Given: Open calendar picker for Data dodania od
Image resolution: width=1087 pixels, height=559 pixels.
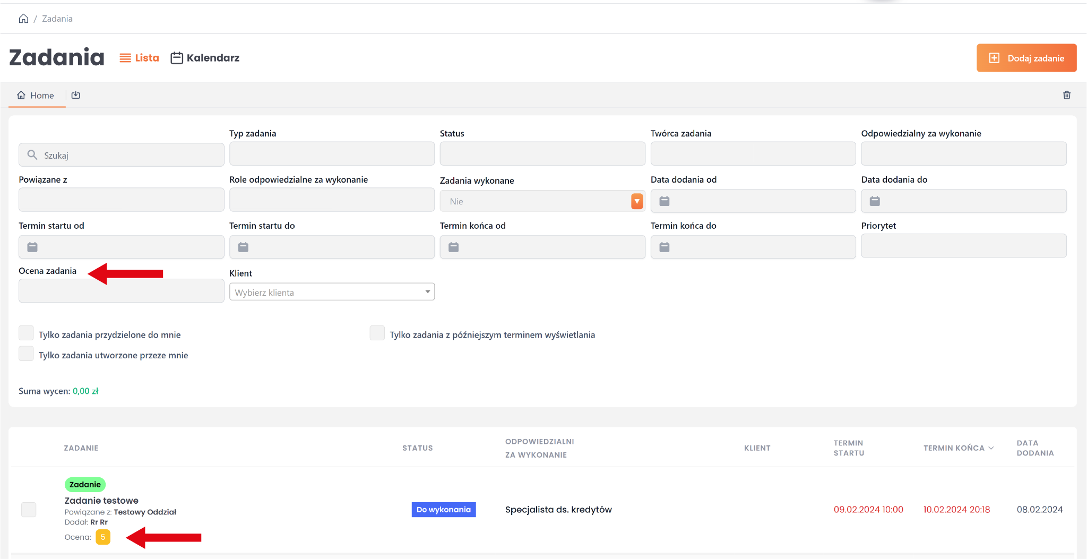Looking at the screenshot, I should pos(664,201).
